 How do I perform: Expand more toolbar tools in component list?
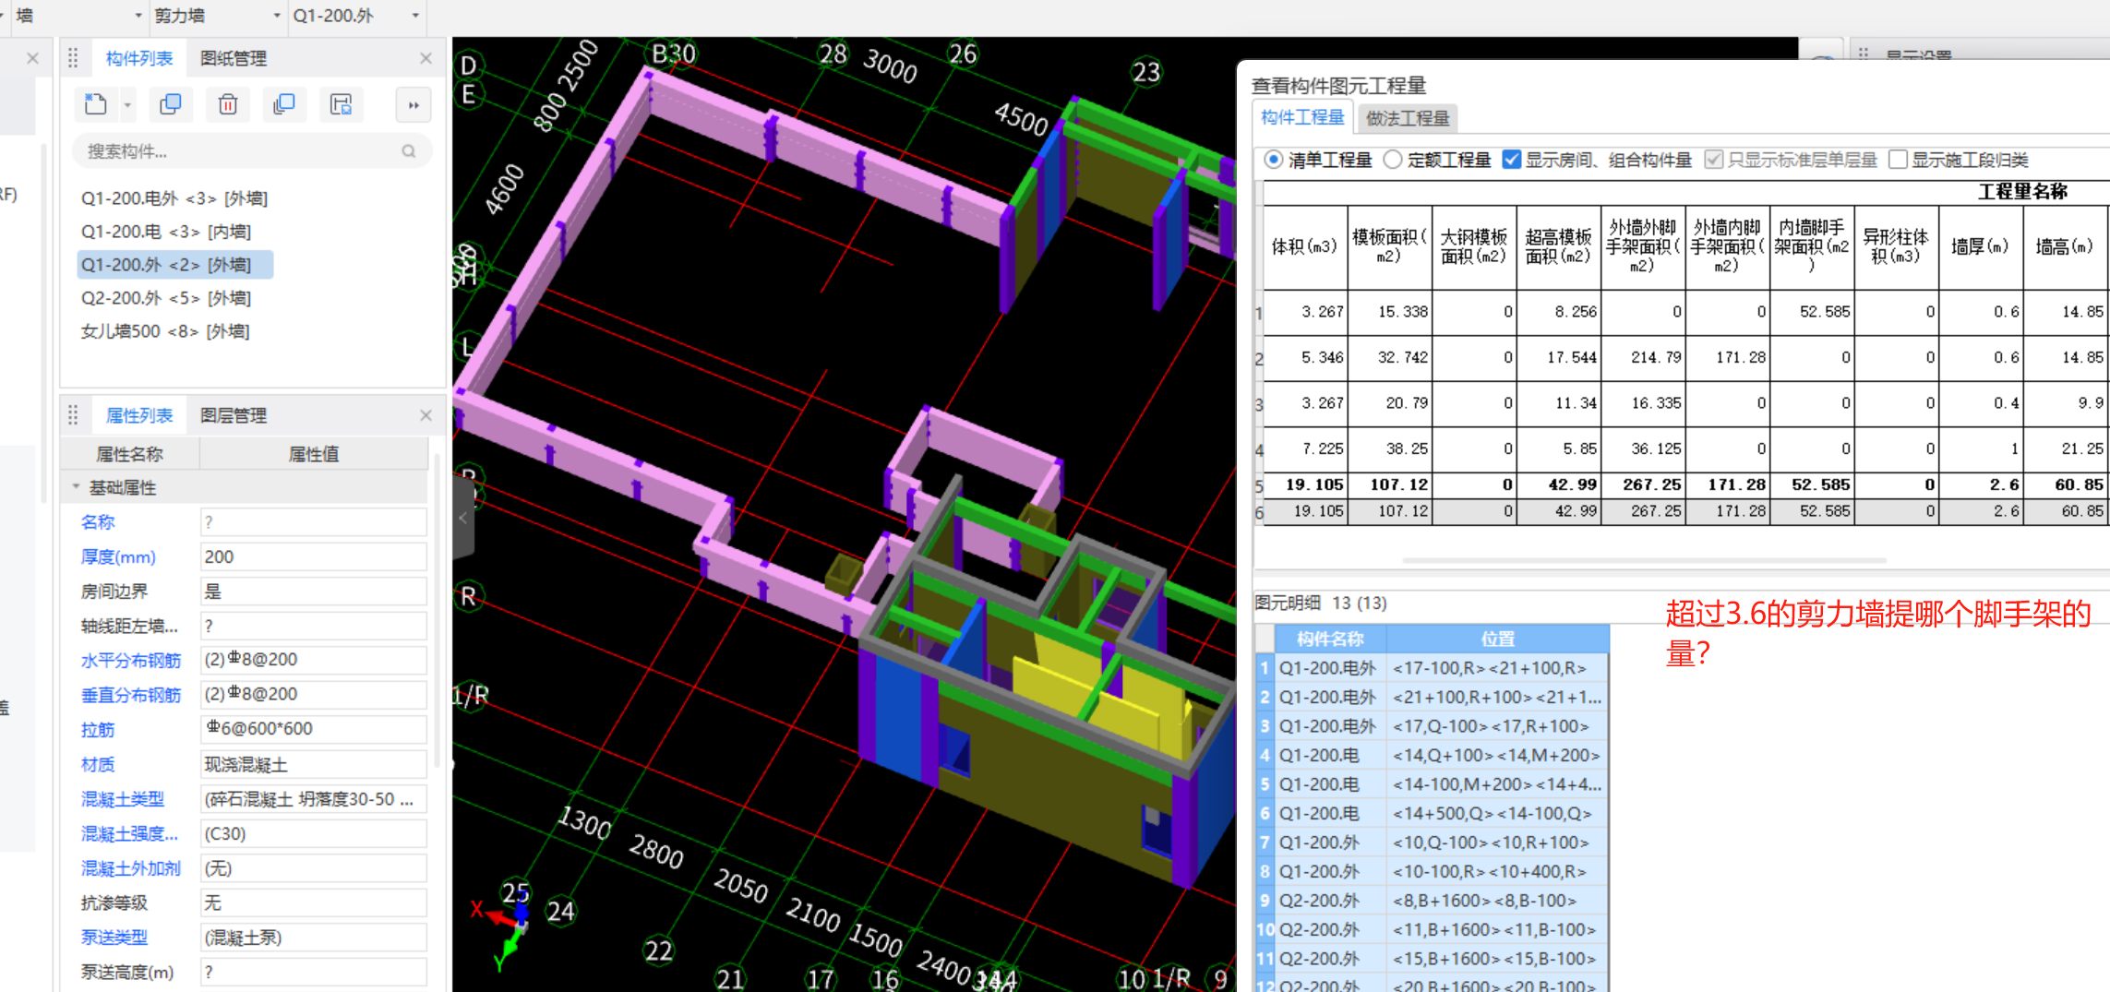coord(414,105)
